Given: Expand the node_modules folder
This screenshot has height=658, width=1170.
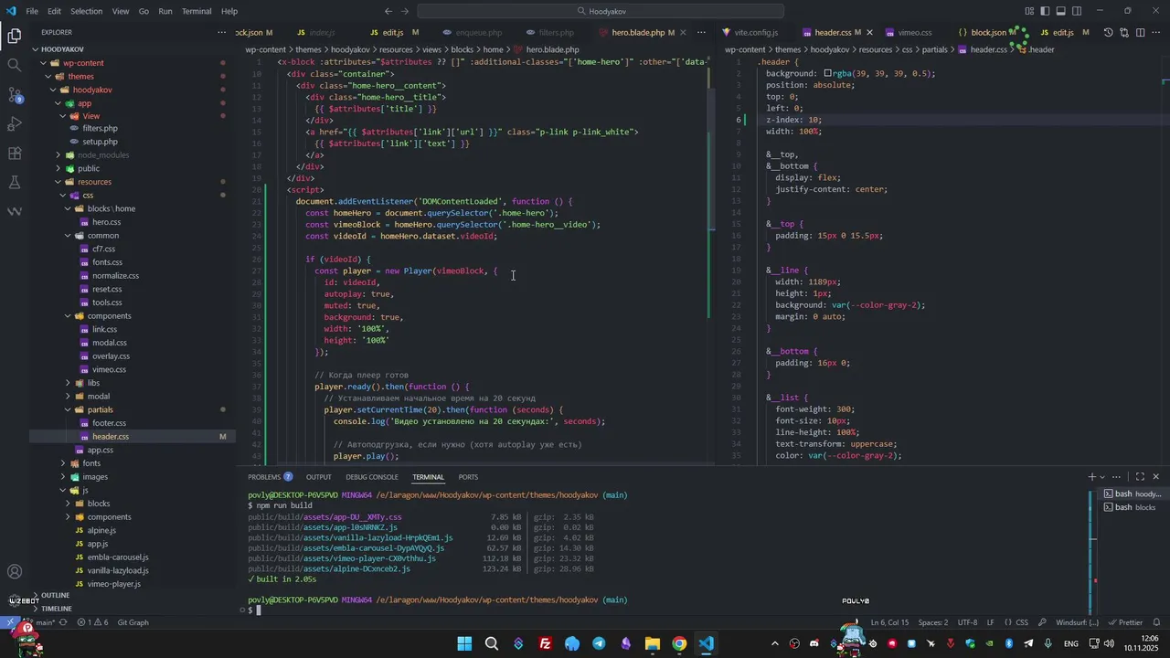Looking at the screenshot, I should [x=103, y=155].
